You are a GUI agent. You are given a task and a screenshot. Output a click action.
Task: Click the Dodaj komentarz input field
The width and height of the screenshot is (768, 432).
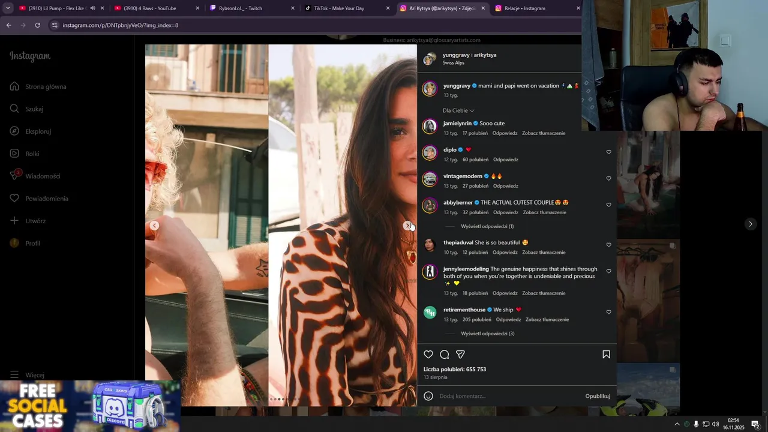510,396
